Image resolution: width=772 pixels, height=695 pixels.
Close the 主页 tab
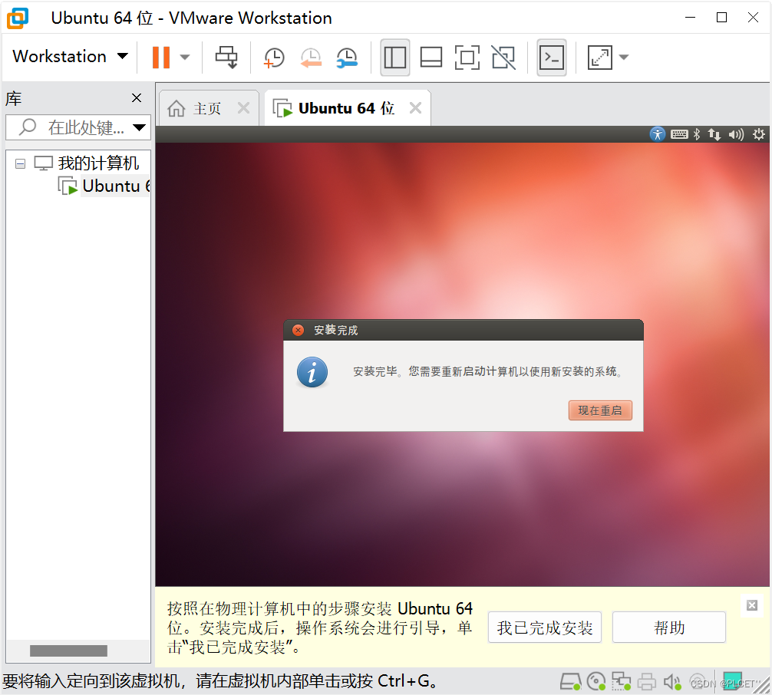[x=243, y=108]
